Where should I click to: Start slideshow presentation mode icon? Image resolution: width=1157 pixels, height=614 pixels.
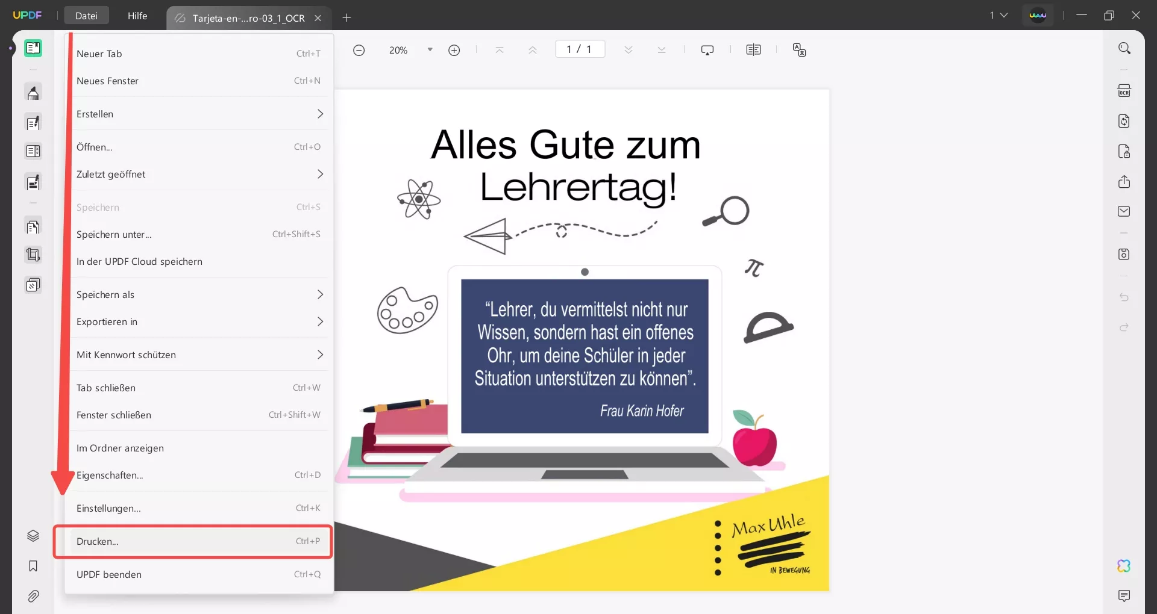tap(707, 50)
